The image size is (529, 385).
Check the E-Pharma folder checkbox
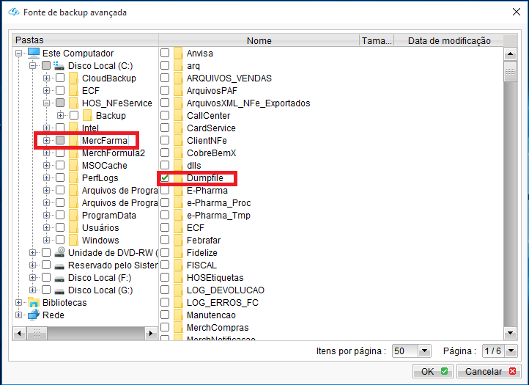click(x=165, y=191)
